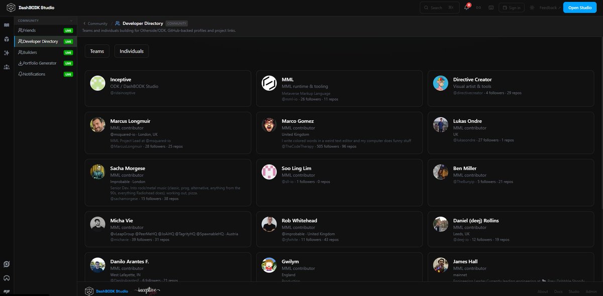Collapse the Community section chevron
603x296 pixels.
[x=71, y=21]
